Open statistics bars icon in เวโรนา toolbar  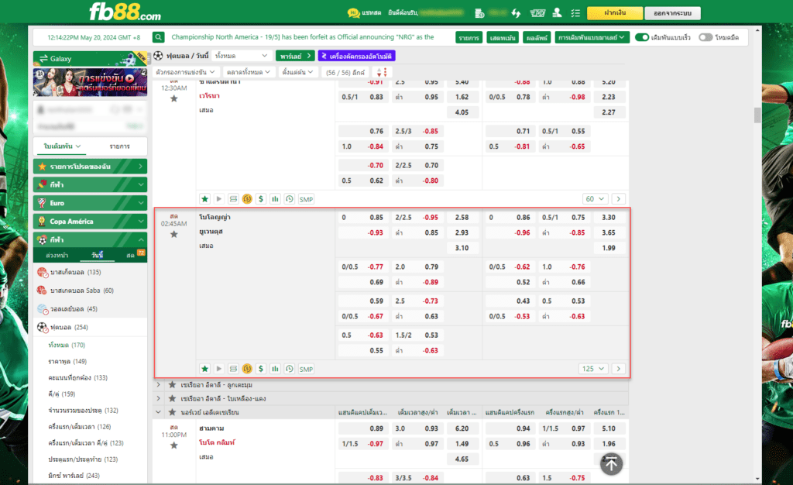[x=275, y=199]
